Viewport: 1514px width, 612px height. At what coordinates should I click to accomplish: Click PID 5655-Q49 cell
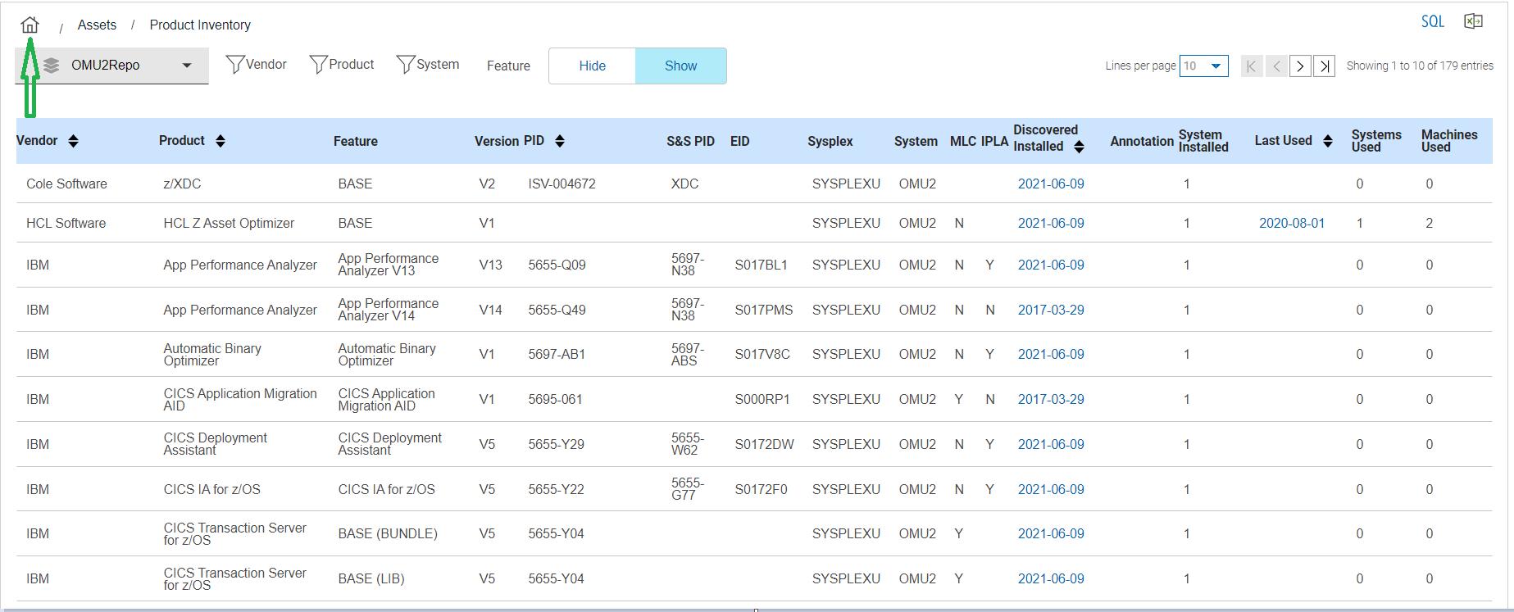[x=557, y=310]
